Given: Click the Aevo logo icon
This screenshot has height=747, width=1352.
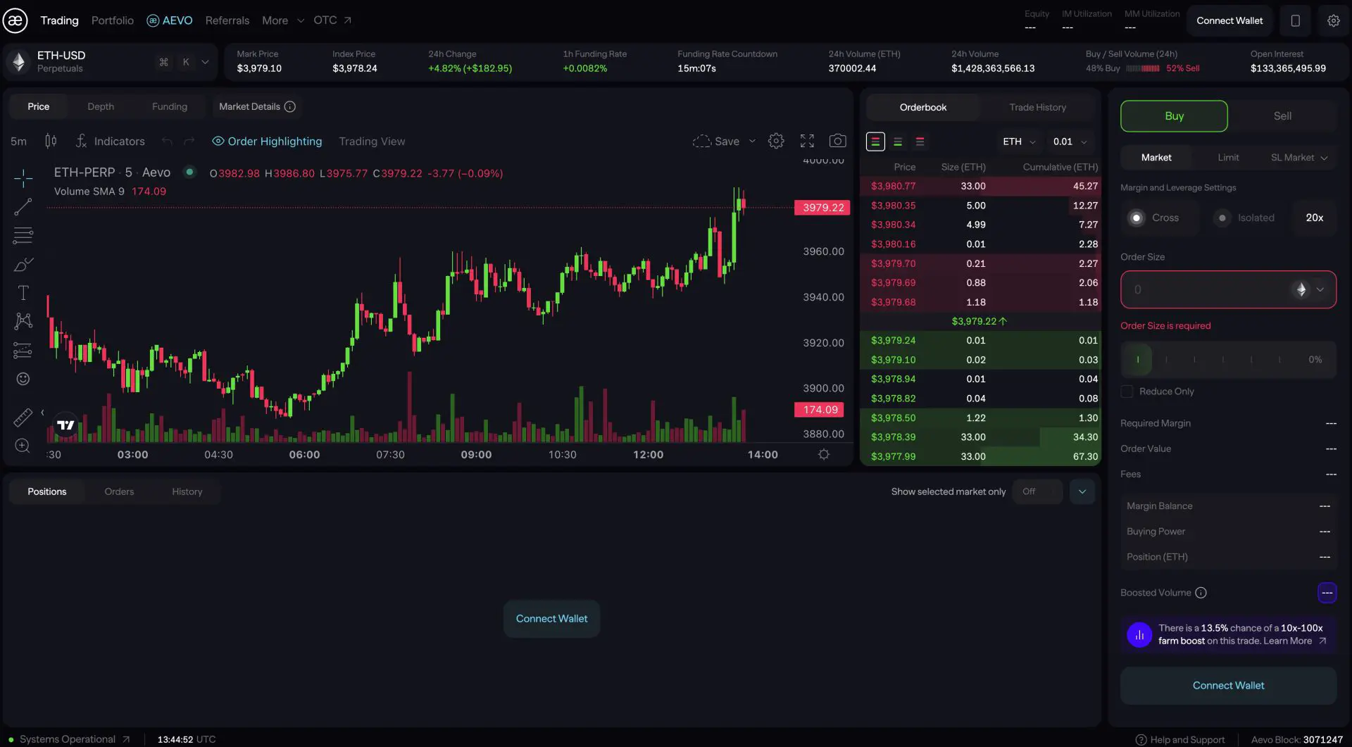Looking at the screenshot, I should [x=15, y=20].
